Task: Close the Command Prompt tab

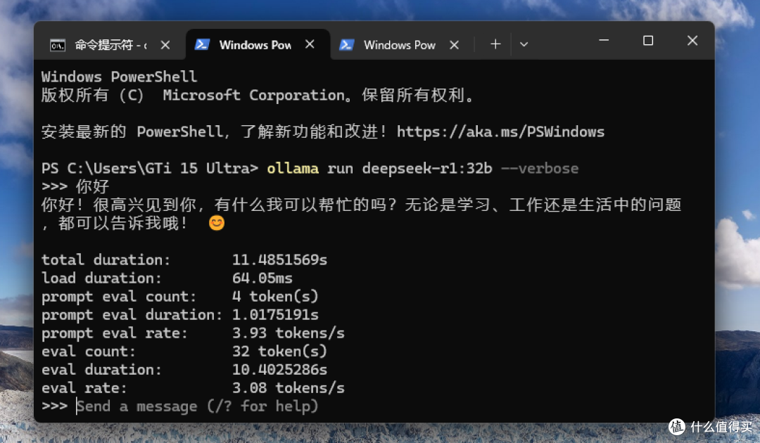Action: 165,45
